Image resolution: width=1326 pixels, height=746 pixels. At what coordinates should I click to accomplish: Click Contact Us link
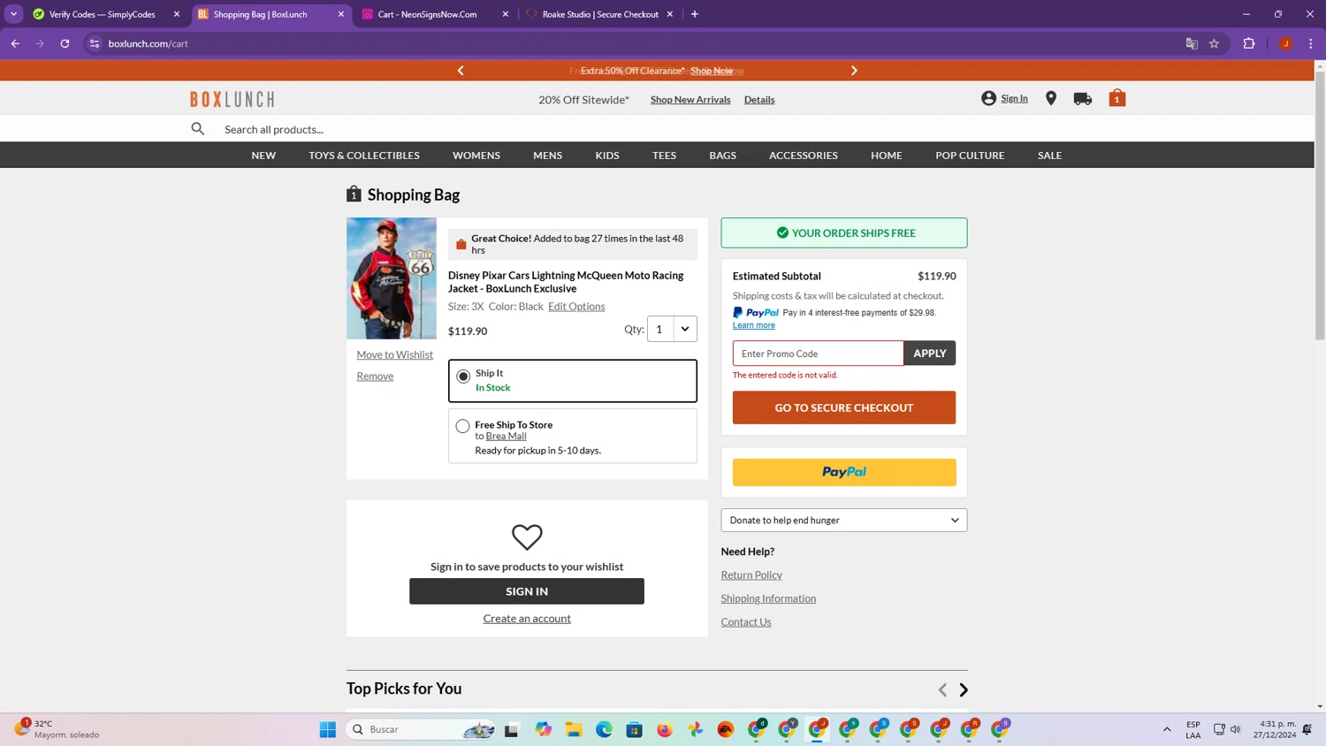pyautogui.click(x=746, y=622)
